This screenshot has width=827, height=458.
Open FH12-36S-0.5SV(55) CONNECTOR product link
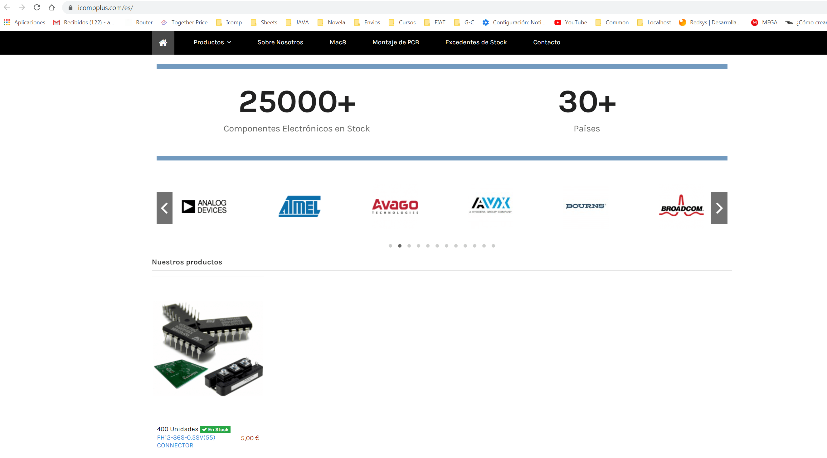(186, 441)
